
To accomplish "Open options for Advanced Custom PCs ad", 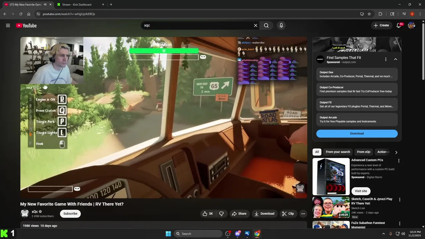I will point(399,161).
